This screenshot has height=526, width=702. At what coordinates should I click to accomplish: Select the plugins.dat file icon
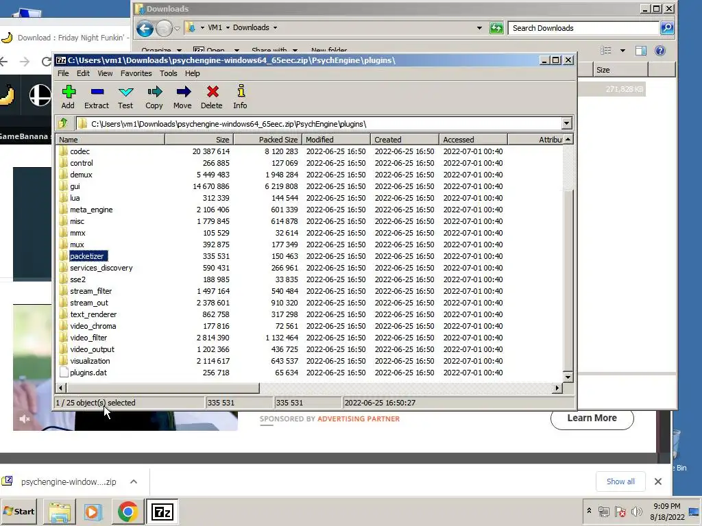(x=64, y=372)
